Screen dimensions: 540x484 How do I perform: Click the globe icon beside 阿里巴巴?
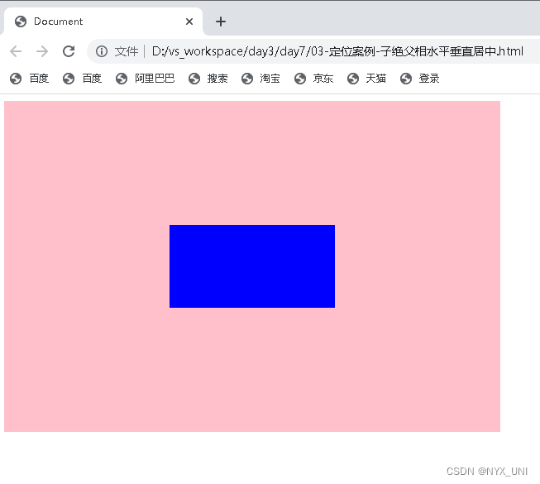(x=122, y=79)
